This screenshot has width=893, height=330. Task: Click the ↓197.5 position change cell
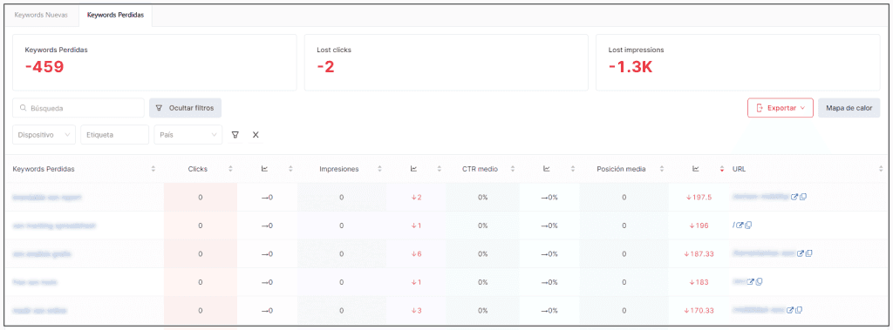tap(699, 198)
